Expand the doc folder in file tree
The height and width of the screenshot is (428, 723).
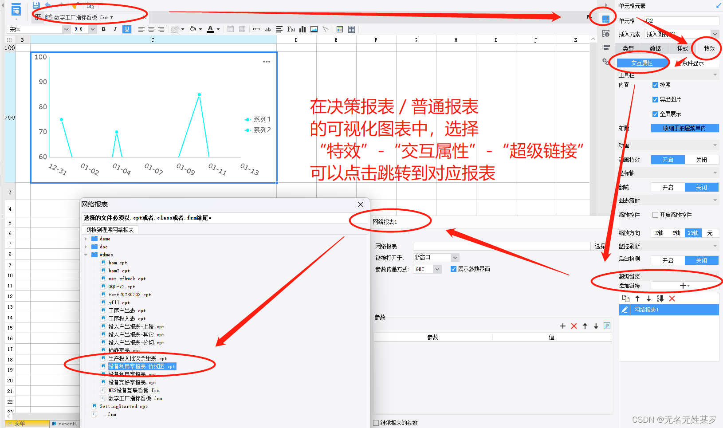pos(86,247)
